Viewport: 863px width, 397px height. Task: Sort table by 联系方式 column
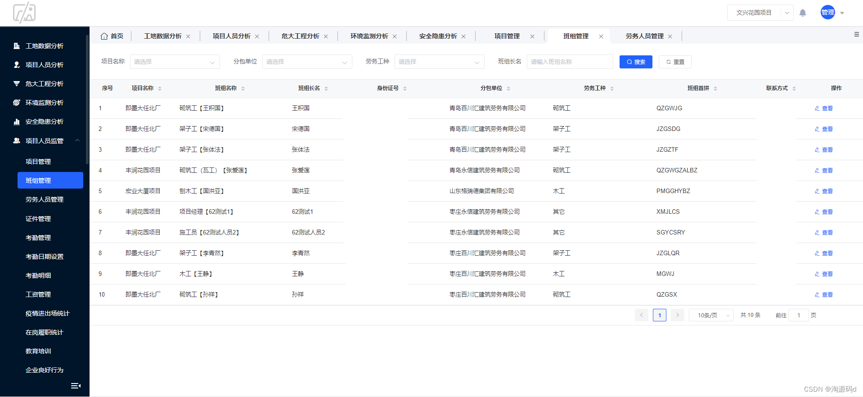794,89
